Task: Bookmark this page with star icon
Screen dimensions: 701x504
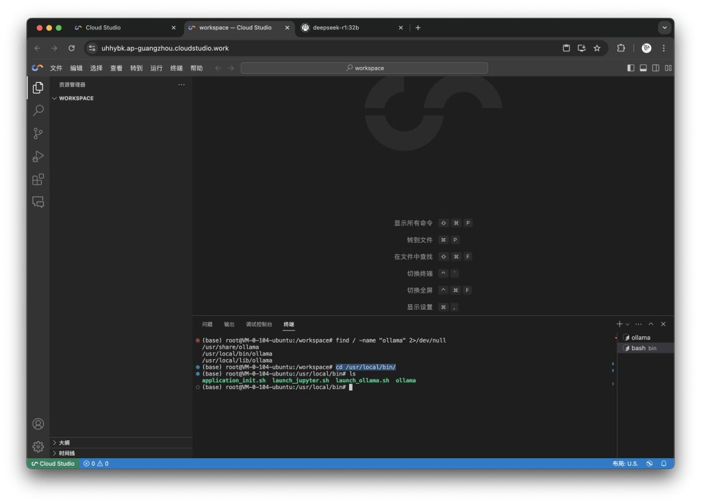Action: coord(597,49)
